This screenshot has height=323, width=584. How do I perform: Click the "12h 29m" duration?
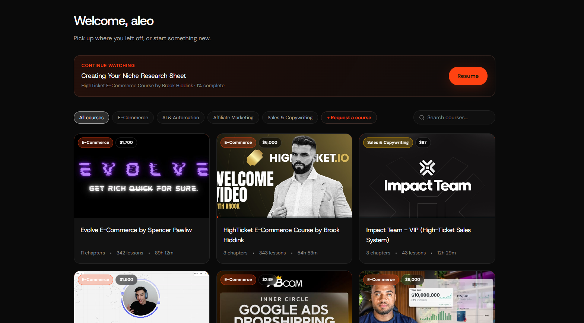tap(447, 253)
